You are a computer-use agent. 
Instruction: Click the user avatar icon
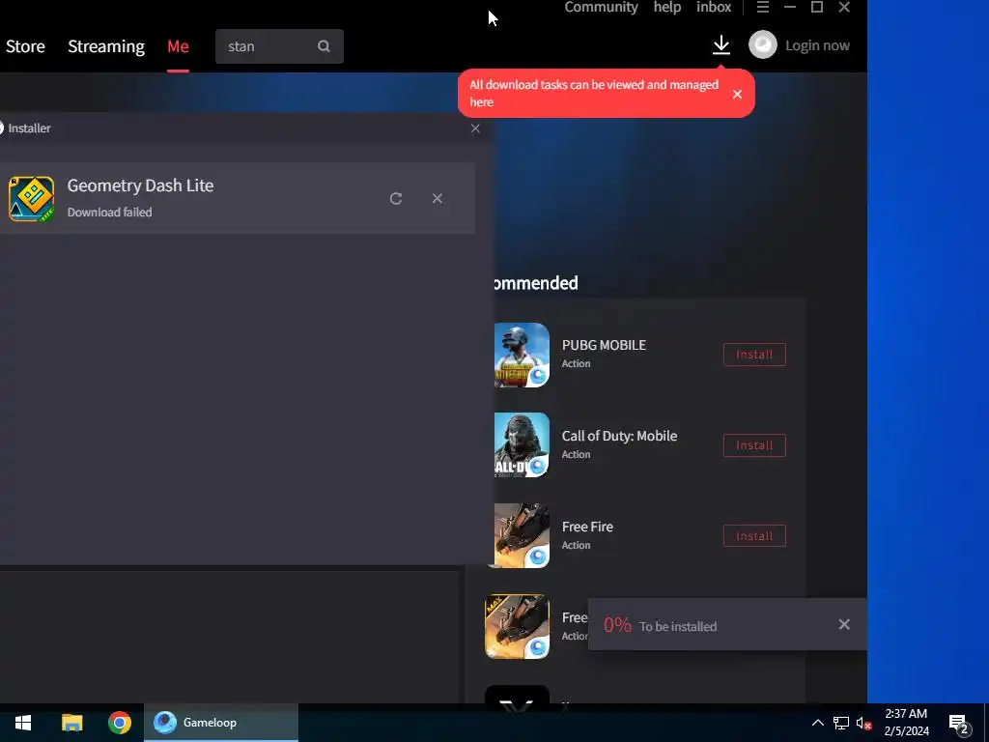(x=763, y=44)
